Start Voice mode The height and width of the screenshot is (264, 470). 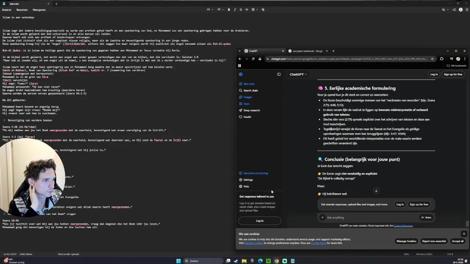pyautogui.click(x=426, y=217)
